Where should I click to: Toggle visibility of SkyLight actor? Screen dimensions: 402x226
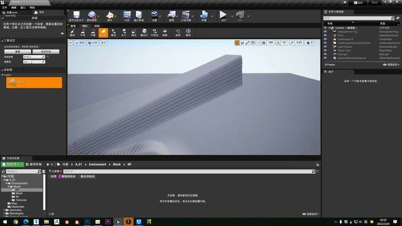click(x=325, y=55)
